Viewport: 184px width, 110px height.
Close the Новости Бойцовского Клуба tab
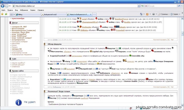coord(90,14)
